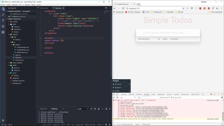This screenshot has width=224, height=126.
Task: Open the Otros marcadores folder
Action: 215,12
